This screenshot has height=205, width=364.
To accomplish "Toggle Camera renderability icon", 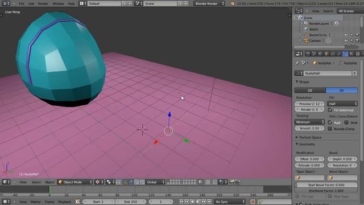I will pyautogui.click(x=357, y=40).
